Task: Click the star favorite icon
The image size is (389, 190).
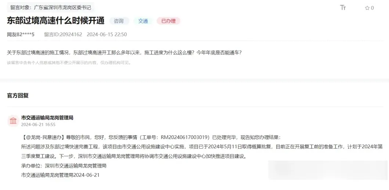Action: point(367,8)
